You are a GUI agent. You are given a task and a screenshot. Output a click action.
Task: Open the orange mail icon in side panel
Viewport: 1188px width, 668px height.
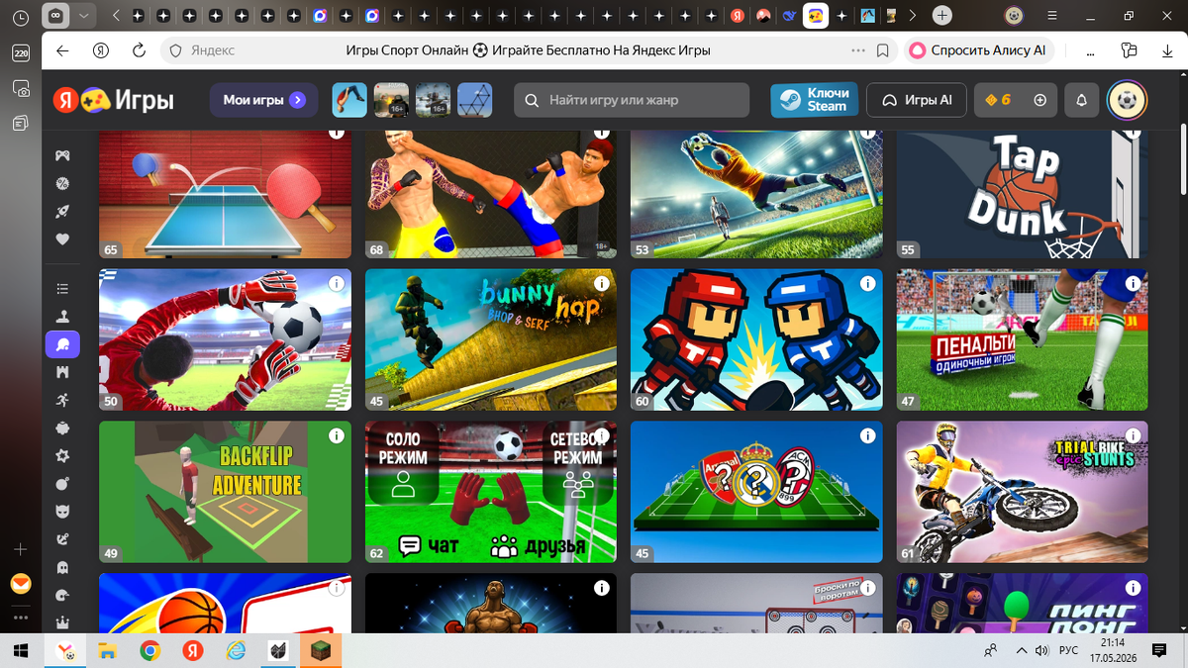[21, 584]
